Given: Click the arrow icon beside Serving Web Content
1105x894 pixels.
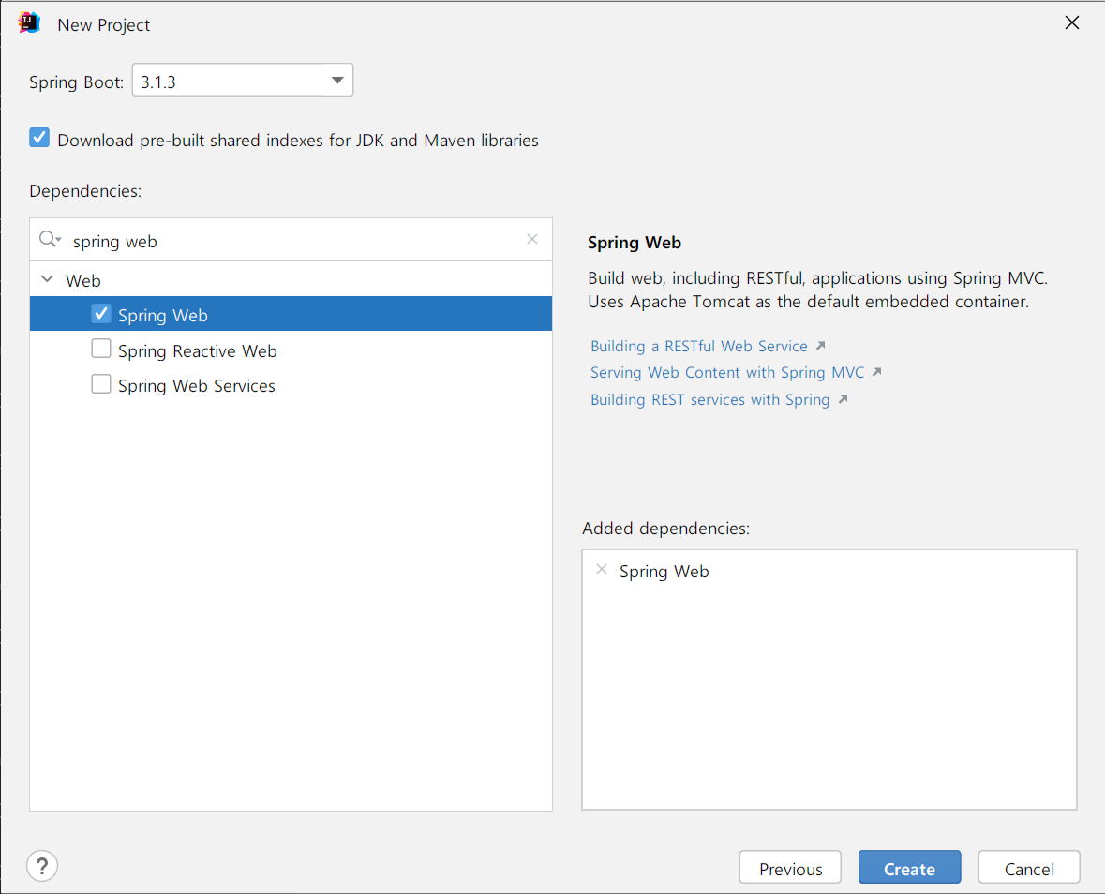Looking at the screenshot, I should click(x=876, y=372).
